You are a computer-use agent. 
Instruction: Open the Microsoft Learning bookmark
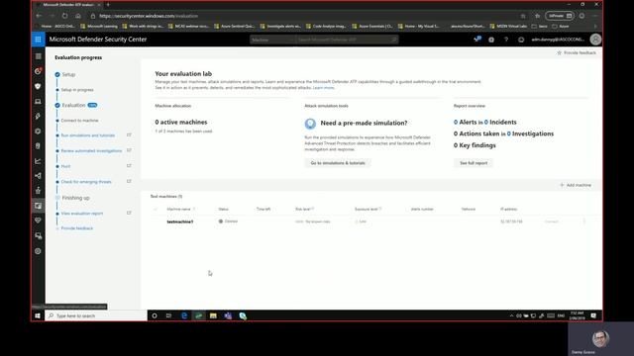click(x=99, y=27)
